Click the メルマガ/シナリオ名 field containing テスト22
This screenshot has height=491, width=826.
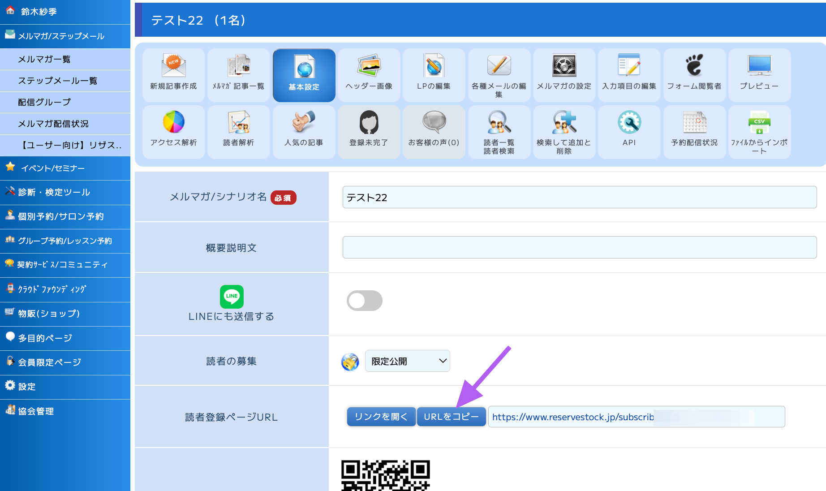[x=579, y=197]
